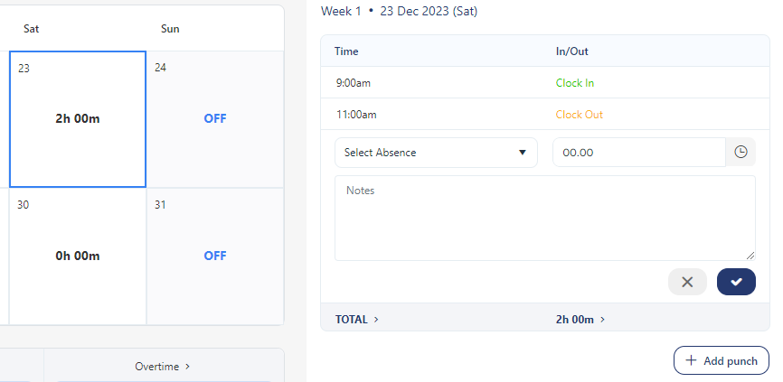This screenshot has width=783, height=382.
Task: Confirm entry with the checkmark button
Action: tap(736, 282)
